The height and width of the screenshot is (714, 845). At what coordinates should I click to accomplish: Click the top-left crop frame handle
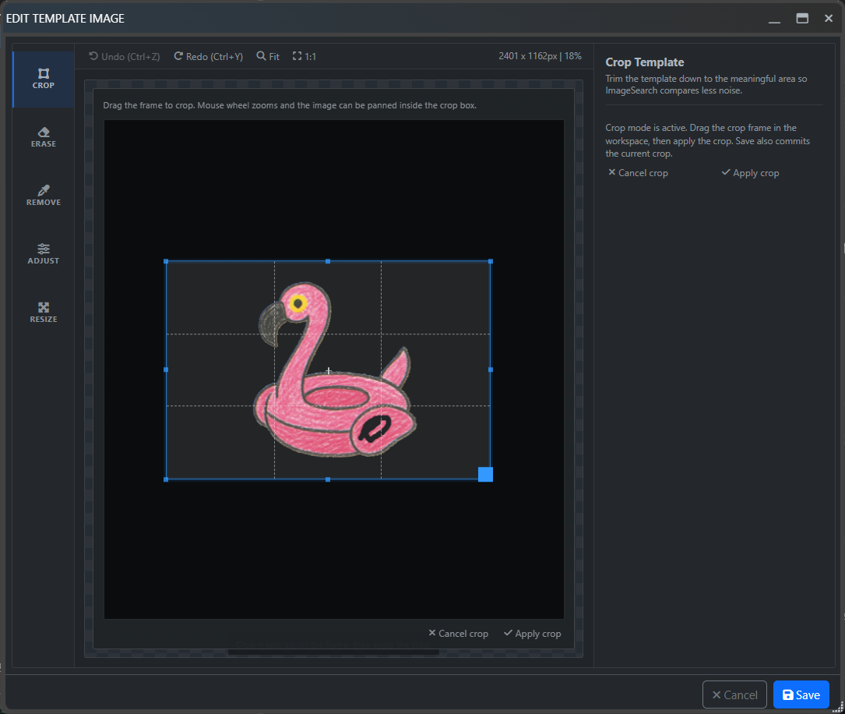[166, 261]
